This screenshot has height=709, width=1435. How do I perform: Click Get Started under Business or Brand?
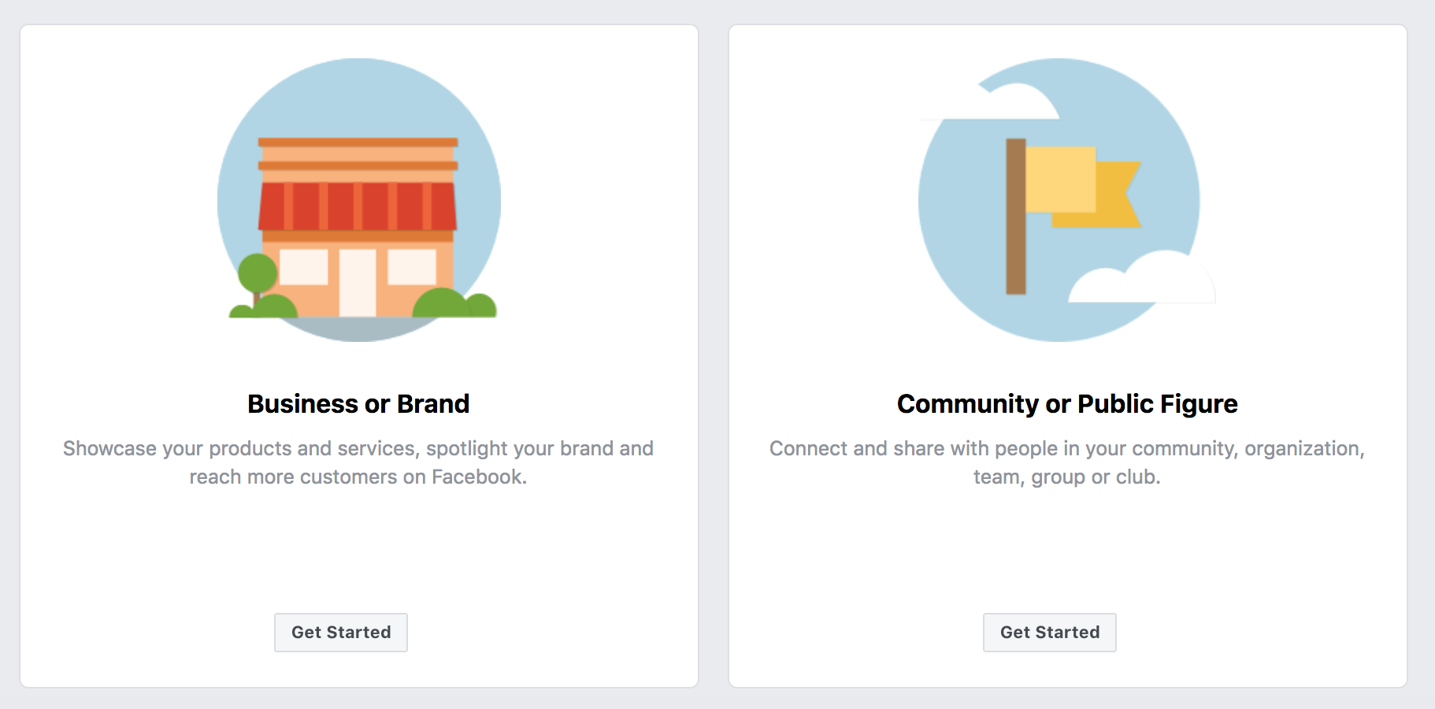pyautogui.click(x=341, y=633)
